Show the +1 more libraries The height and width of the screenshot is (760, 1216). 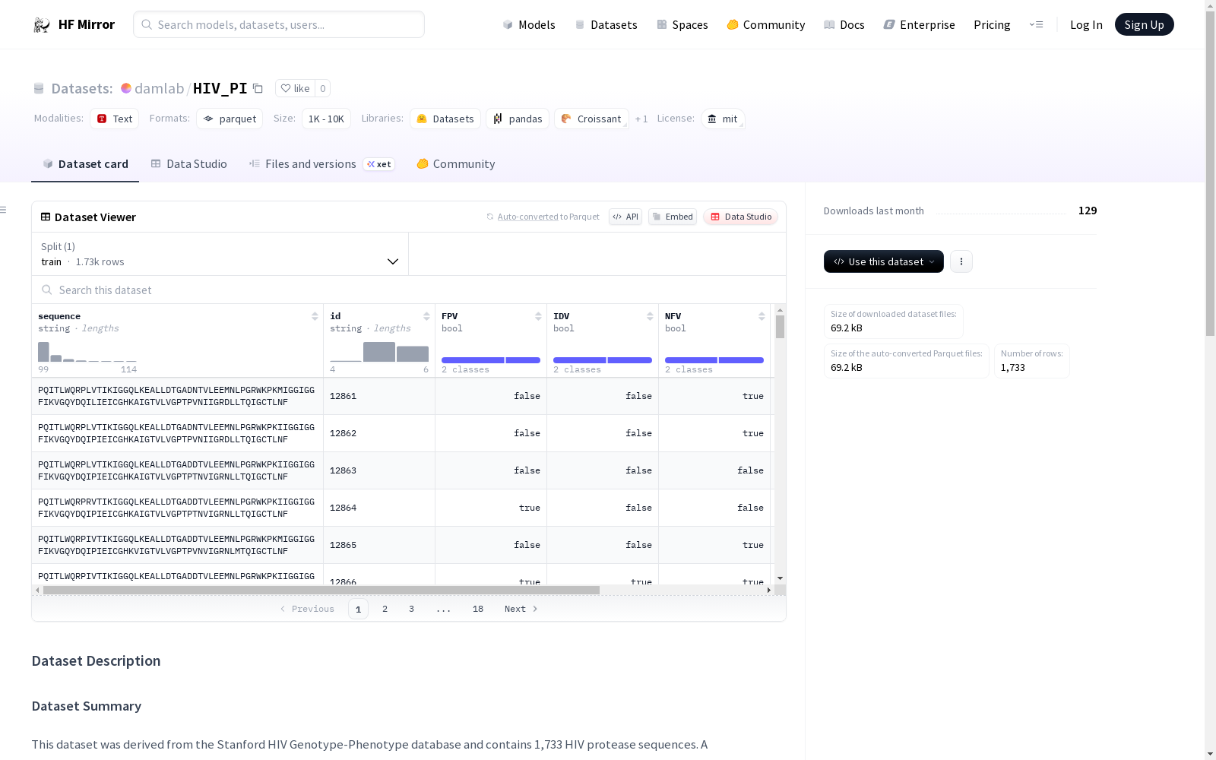[x=641, y=119]
